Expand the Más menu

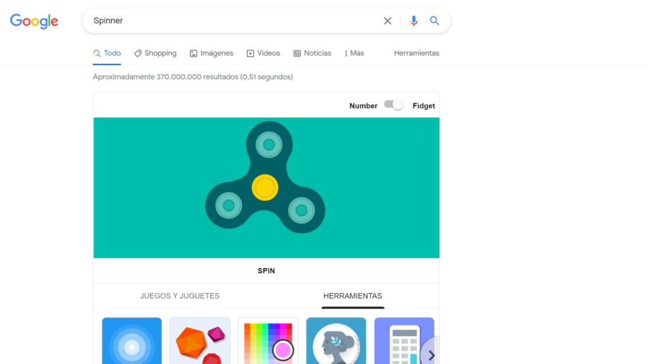point(354,53)
